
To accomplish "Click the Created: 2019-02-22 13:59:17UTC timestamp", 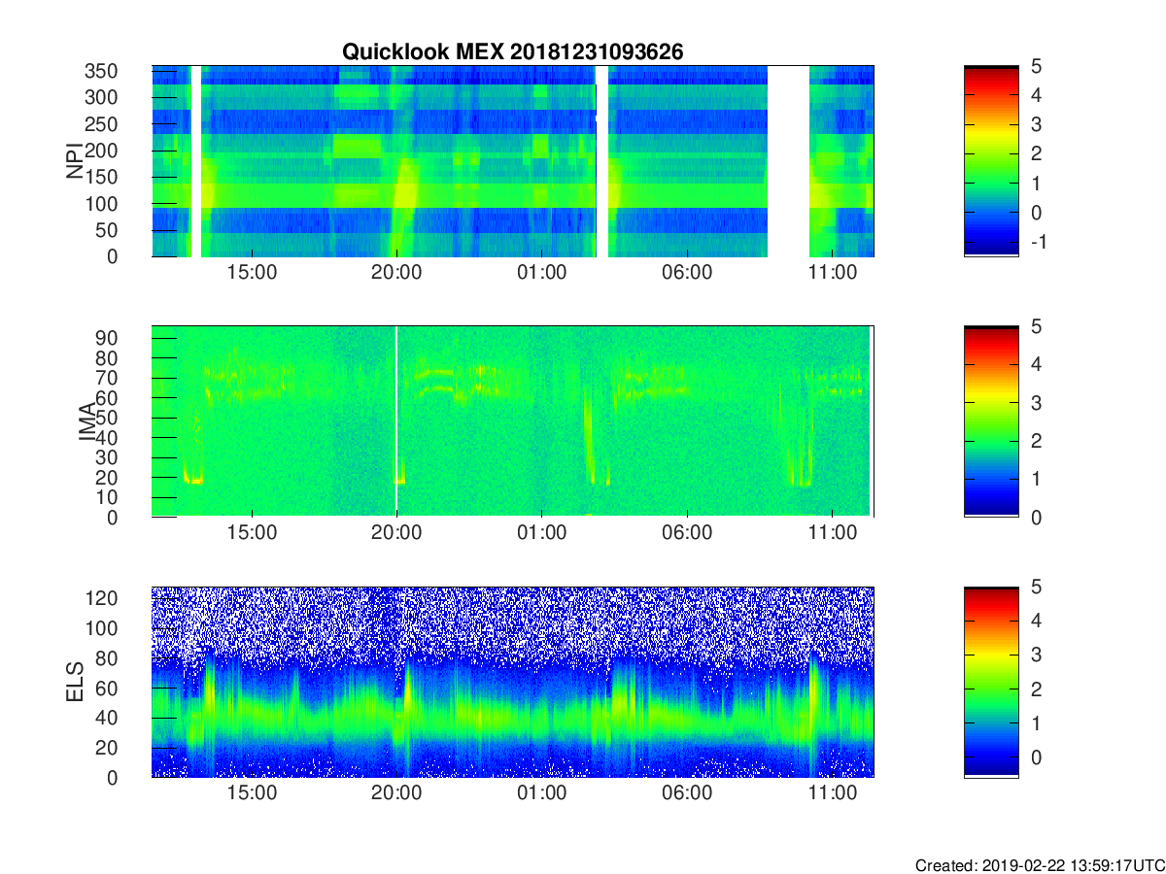I will pyautogui.click(x=1039, y=865).
